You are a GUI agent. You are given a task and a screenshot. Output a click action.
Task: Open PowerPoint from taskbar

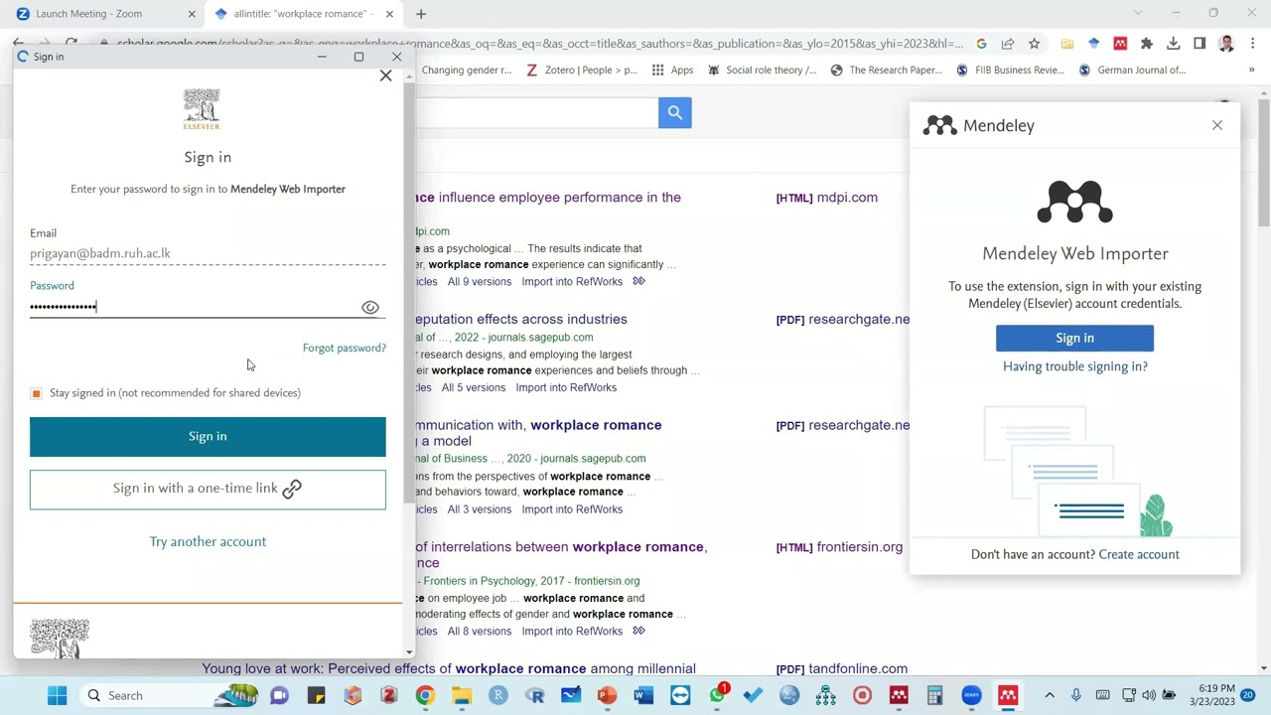tap(607, 696)
